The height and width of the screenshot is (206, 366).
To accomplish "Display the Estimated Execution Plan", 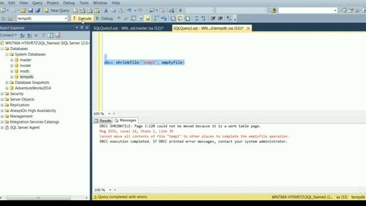I will (133, 18).
